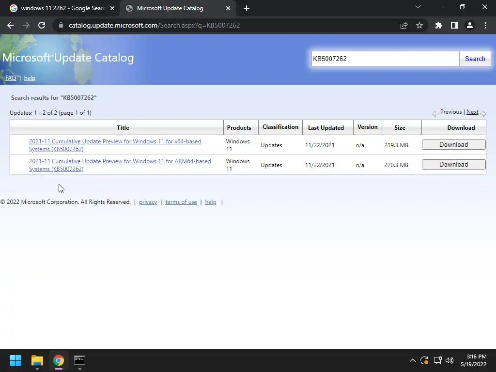Sort results by the Products column
The width and height of the screenshot is (496, 372).
coord(239,128)
